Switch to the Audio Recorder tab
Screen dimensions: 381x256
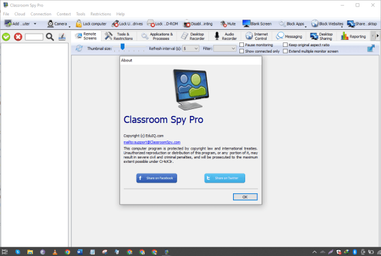225,36
